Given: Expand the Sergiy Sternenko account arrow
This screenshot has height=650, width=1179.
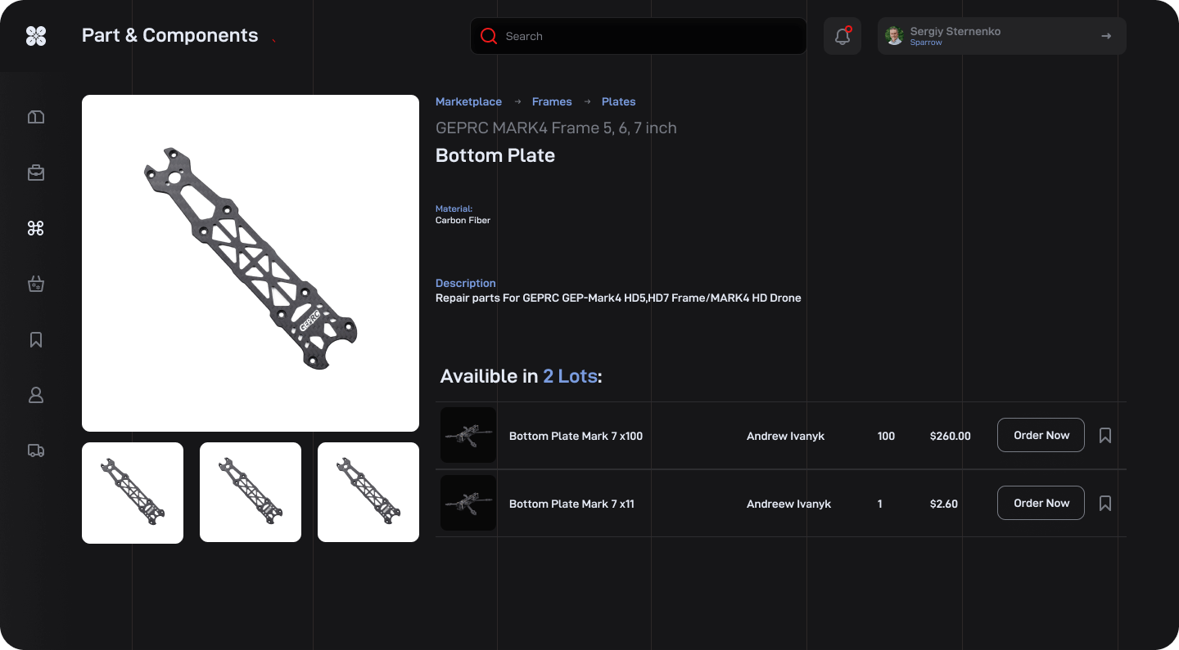Looking at the screenshot, I should pos(1106,36).
